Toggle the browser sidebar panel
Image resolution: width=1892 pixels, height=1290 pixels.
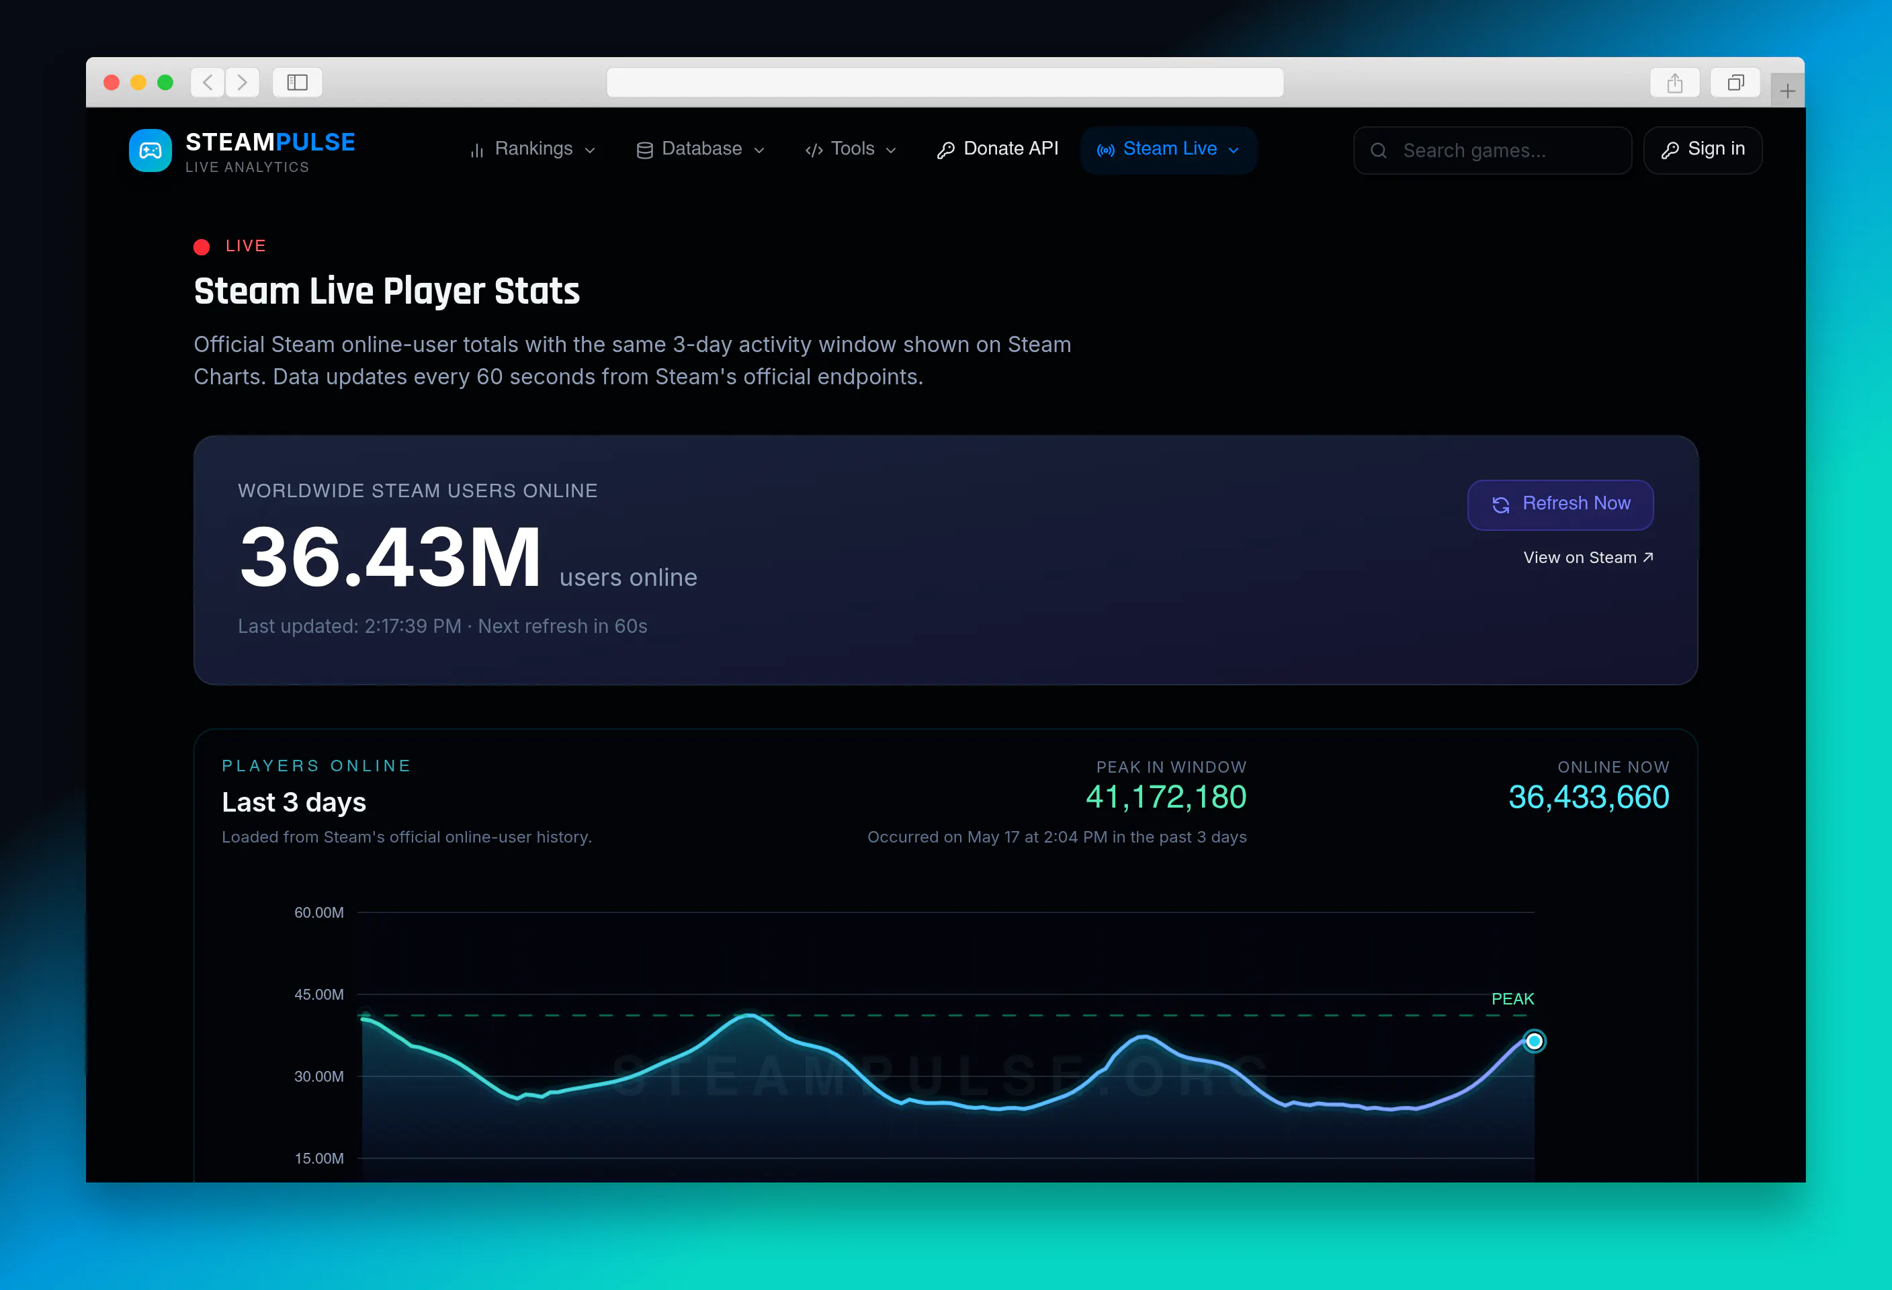point(297,82)
